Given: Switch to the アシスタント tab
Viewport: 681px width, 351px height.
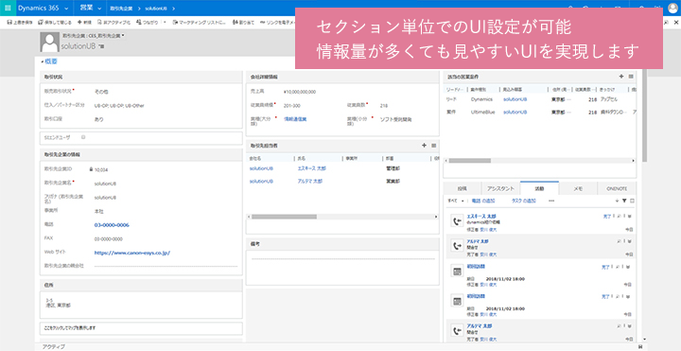Looking at the screenshot, I should coord(500,188).
